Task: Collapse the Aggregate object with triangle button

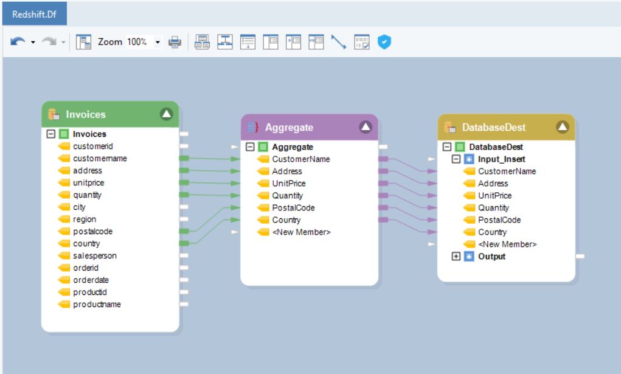Action: click(365, 126)
